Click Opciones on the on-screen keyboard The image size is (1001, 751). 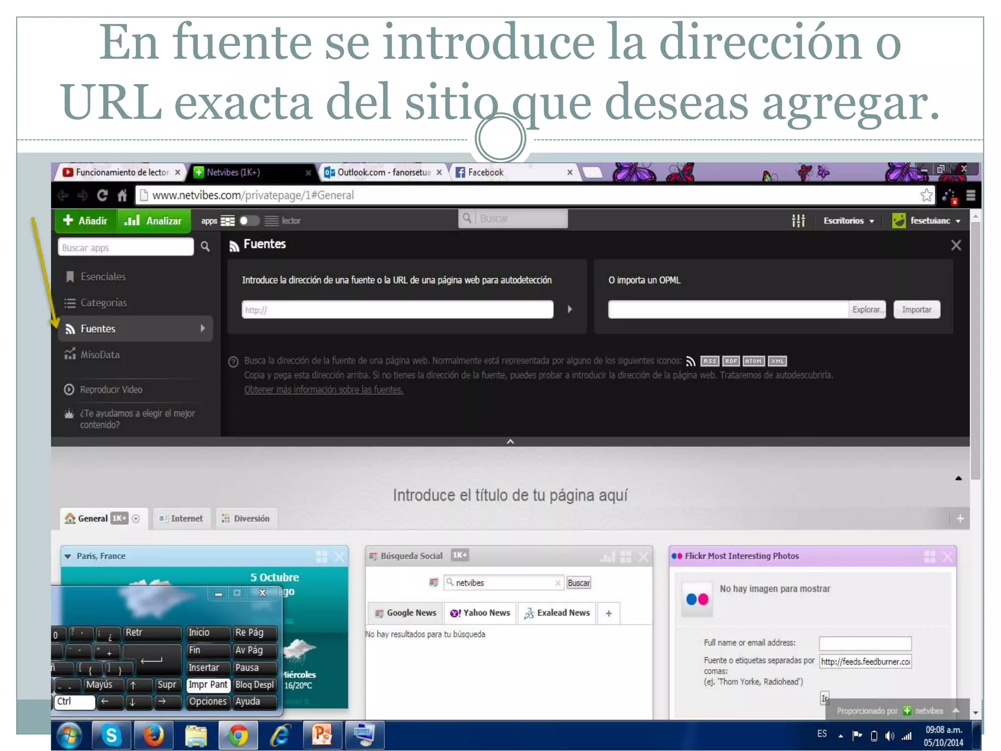point(208,702)
